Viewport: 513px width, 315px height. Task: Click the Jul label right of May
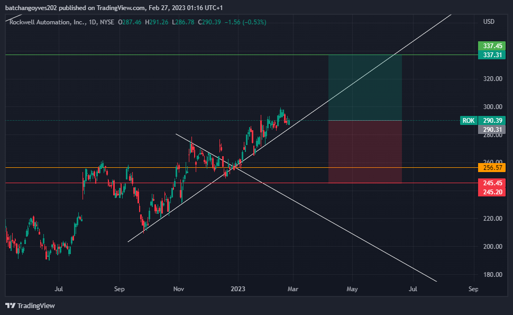click(413, 289)
